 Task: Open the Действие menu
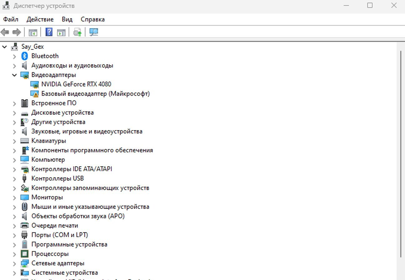coord(40,19)
